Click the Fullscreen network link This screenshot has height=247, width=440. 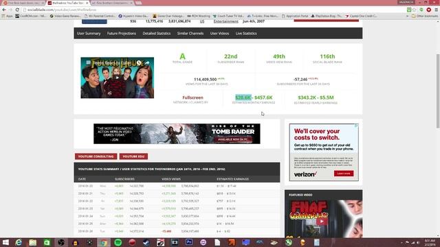(x=192, y=97)
